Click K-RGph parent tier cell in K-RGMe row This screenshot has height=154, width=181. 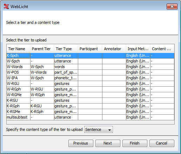(42, 112)
